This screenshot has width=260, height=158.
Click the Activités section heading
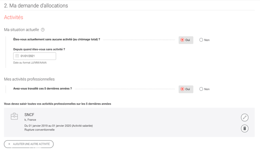pos(14,17)
